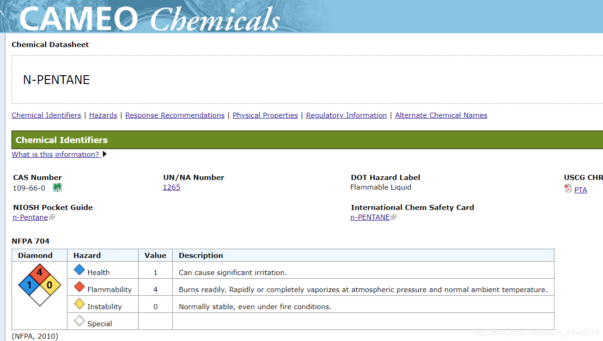The height and width of the screenshot is (341, 603).
Task: Open Regulatory Information section link
Action: (347, 115)
